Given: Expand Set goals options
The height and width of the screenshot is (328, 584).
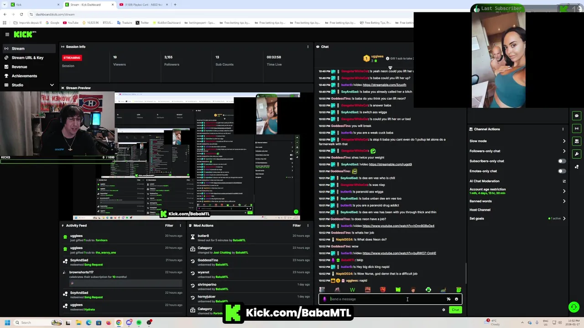Looking at the screenshot, I should coord(564,218).
